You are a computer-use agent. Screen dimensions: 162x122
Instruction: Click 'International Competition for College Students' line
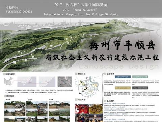point(81,14)
